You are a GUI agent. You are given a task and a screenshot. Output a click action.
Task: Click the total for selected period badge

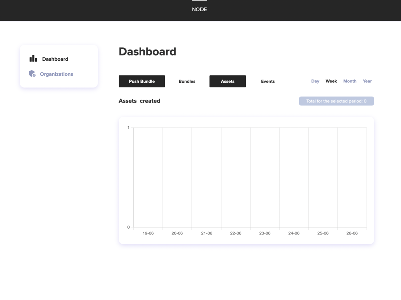[x=336, y=101]
